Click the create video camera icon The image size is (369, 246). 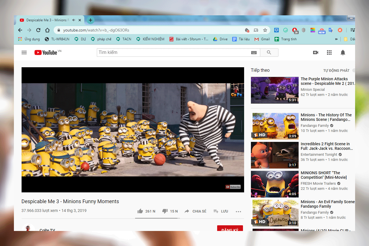[316, 52]
